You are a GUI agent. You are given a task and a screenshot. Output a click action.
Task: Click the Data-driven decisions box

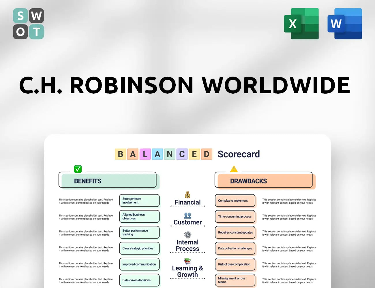139,280
